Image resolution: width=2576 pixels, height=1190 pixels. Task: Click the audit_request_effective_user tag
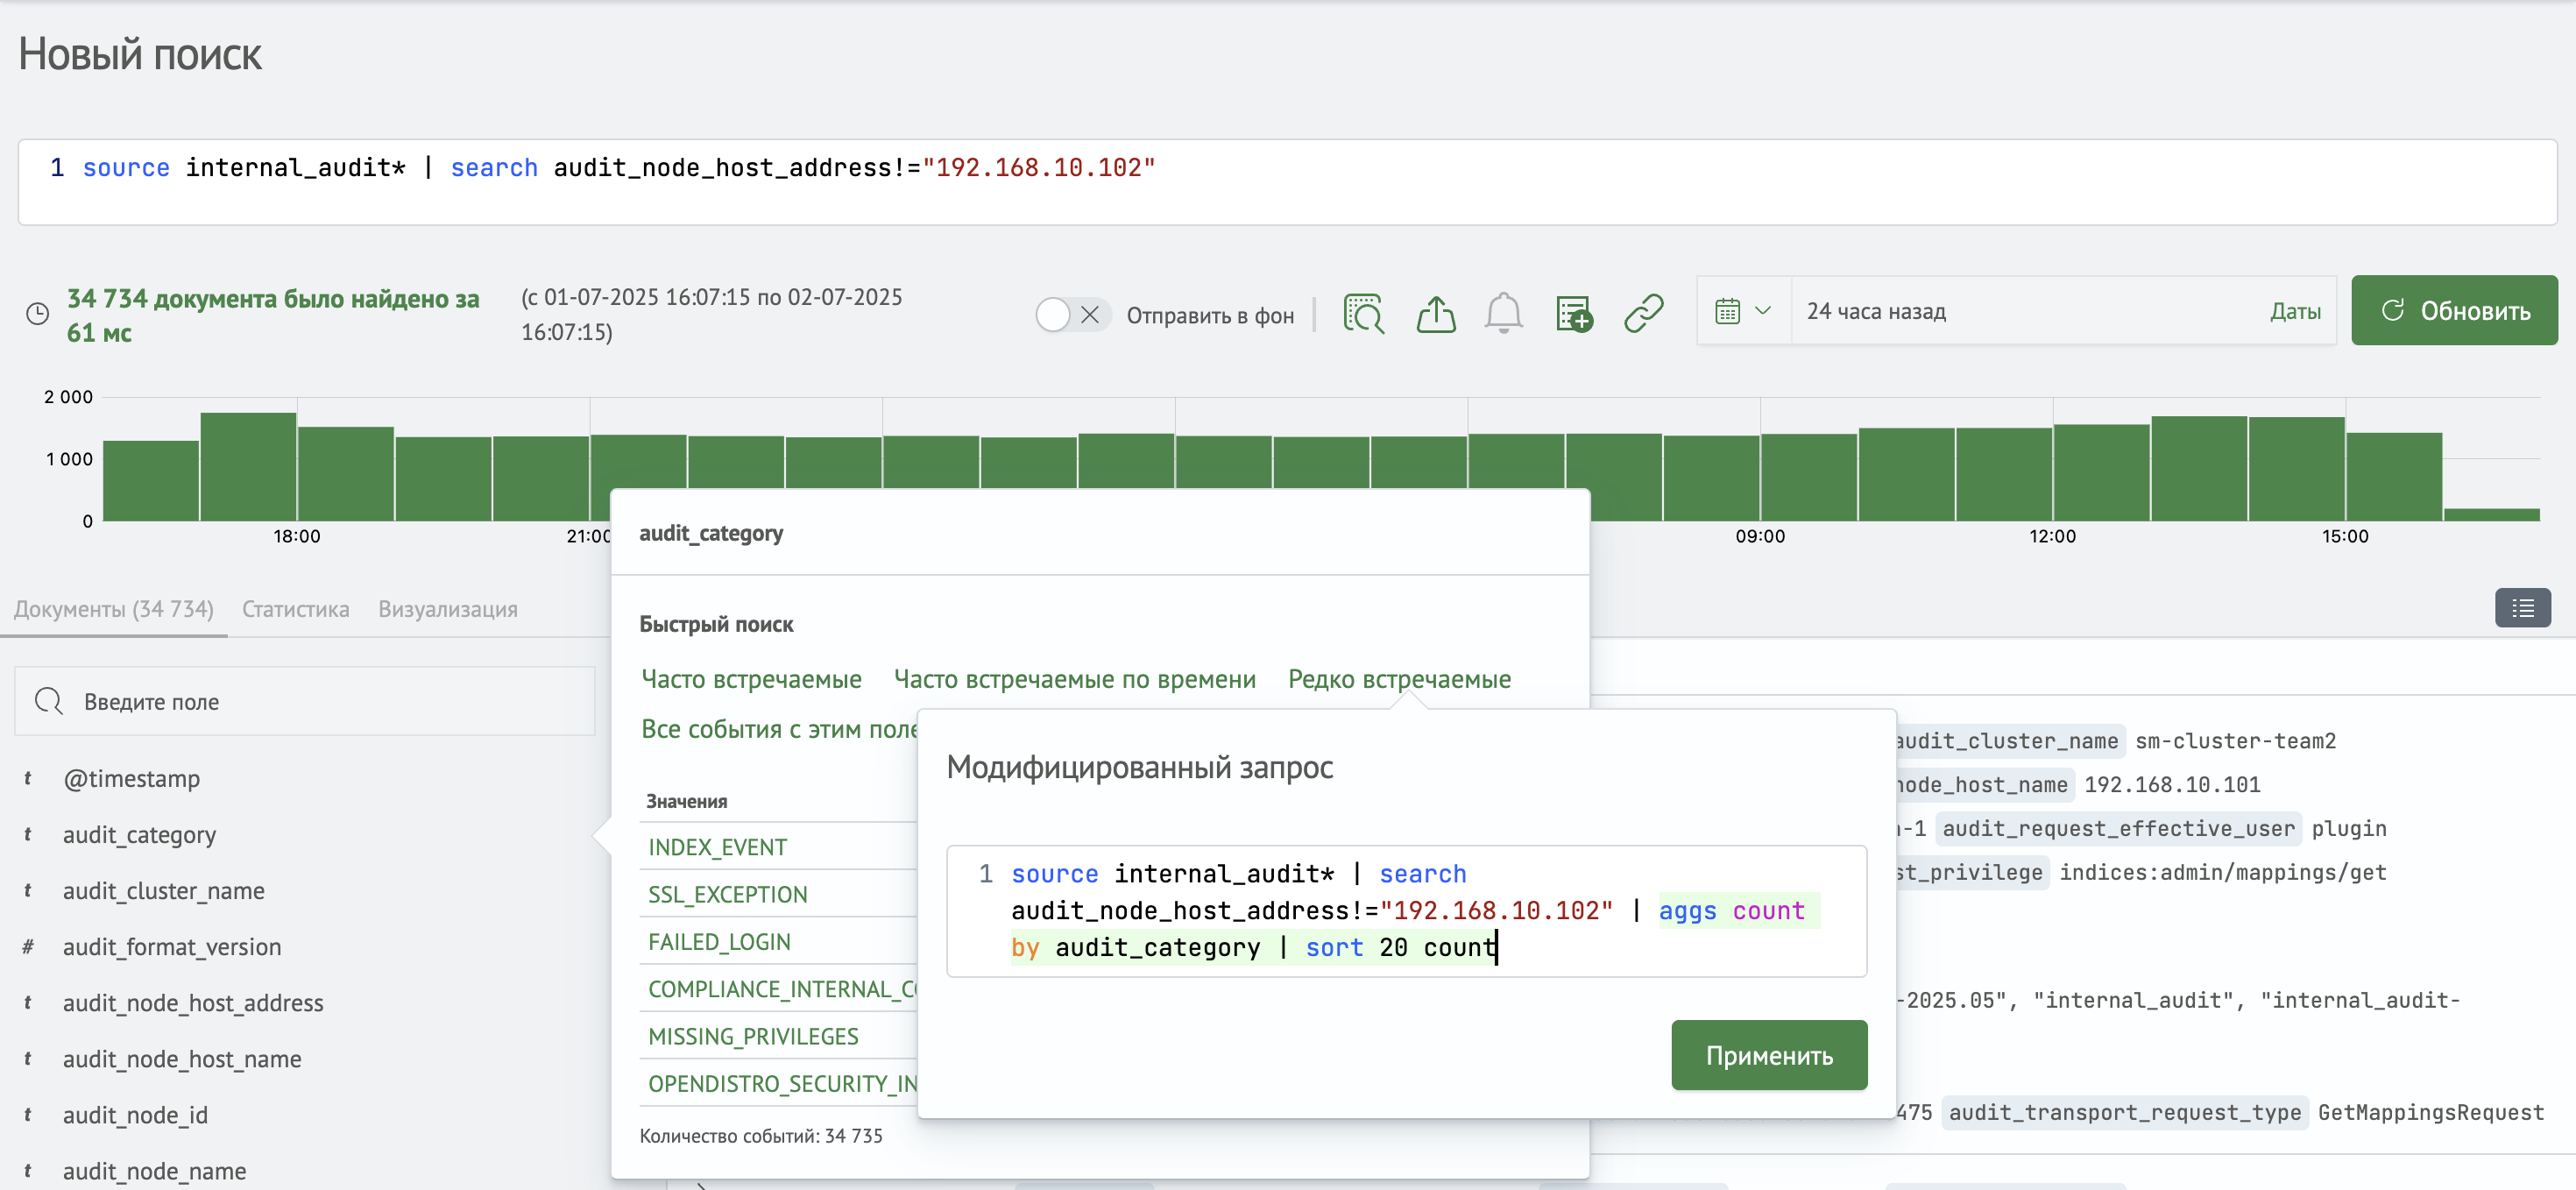tap(2118, 828)
